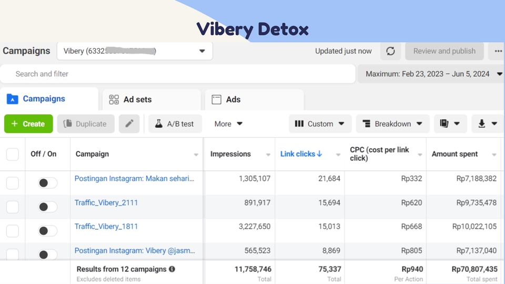Click the CPC (cost per link click) header
The image size is (505, 284).
point(379,154)
